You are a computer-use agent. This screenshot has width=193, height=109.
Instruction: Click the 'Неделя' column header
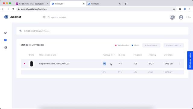click(138, 55)
